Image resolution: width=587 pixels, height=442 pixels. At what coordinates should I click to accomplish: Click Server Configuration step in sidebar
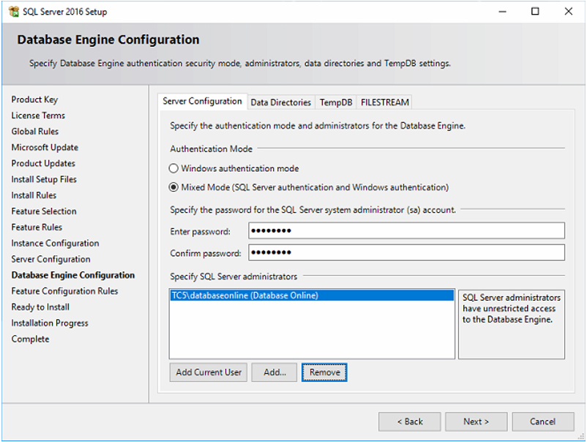click(x=51, y=259)
